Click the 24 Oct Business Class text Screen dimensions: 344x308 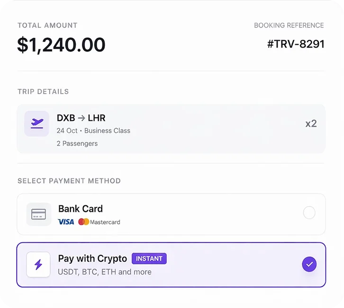(x=93, y=131)
